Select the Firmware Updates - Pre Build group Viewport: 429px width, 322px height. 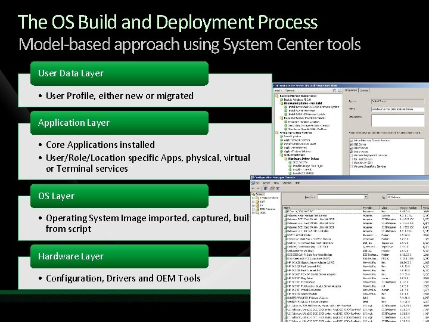click(x=303, y=103)
